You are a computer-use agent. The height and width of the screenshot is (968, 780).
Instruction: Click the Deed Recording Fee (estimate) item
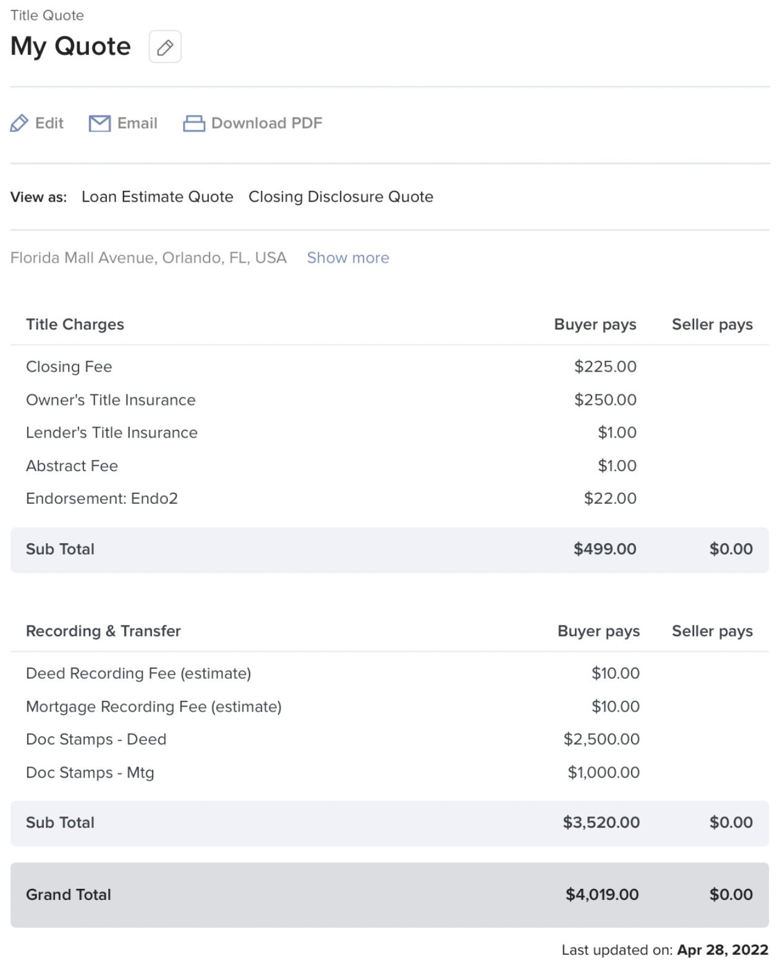[138, 673]
